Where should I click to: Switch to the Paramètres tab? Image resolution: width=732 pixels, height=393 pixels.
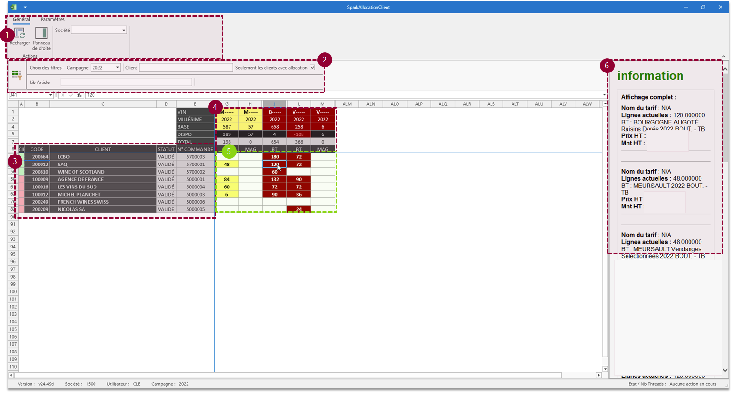pyautogui.click(x=52, y=20)
